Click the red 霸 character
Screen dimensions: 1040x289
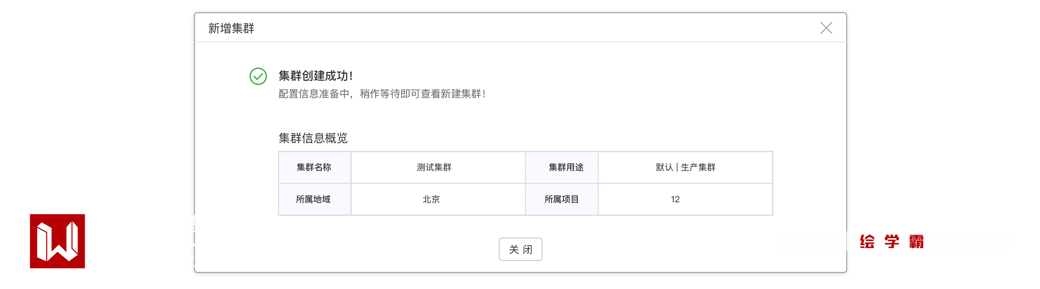click(916, 242)
